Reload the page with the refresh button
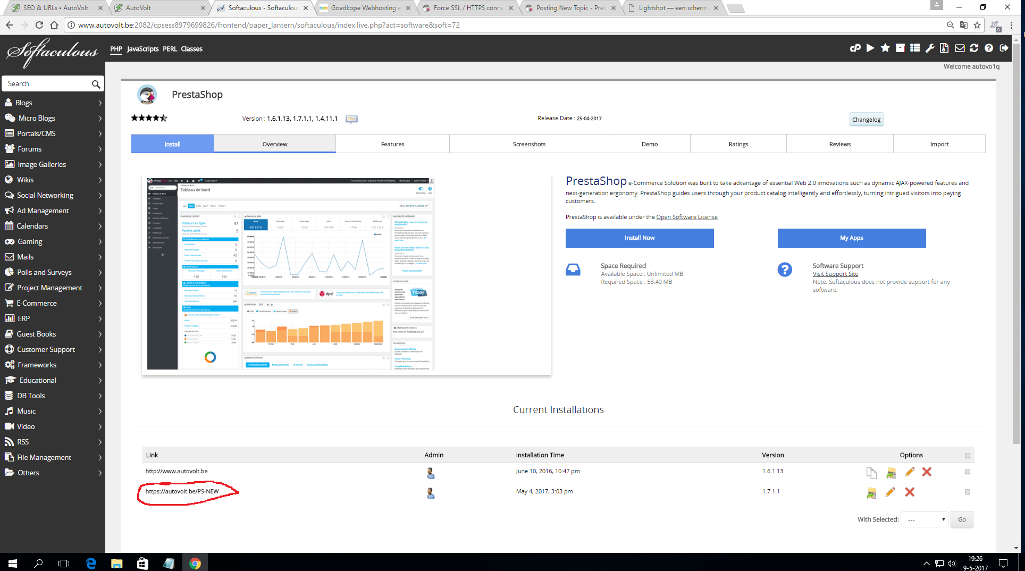The height and width of the screenshot is (571, 1025). [39, 25]
